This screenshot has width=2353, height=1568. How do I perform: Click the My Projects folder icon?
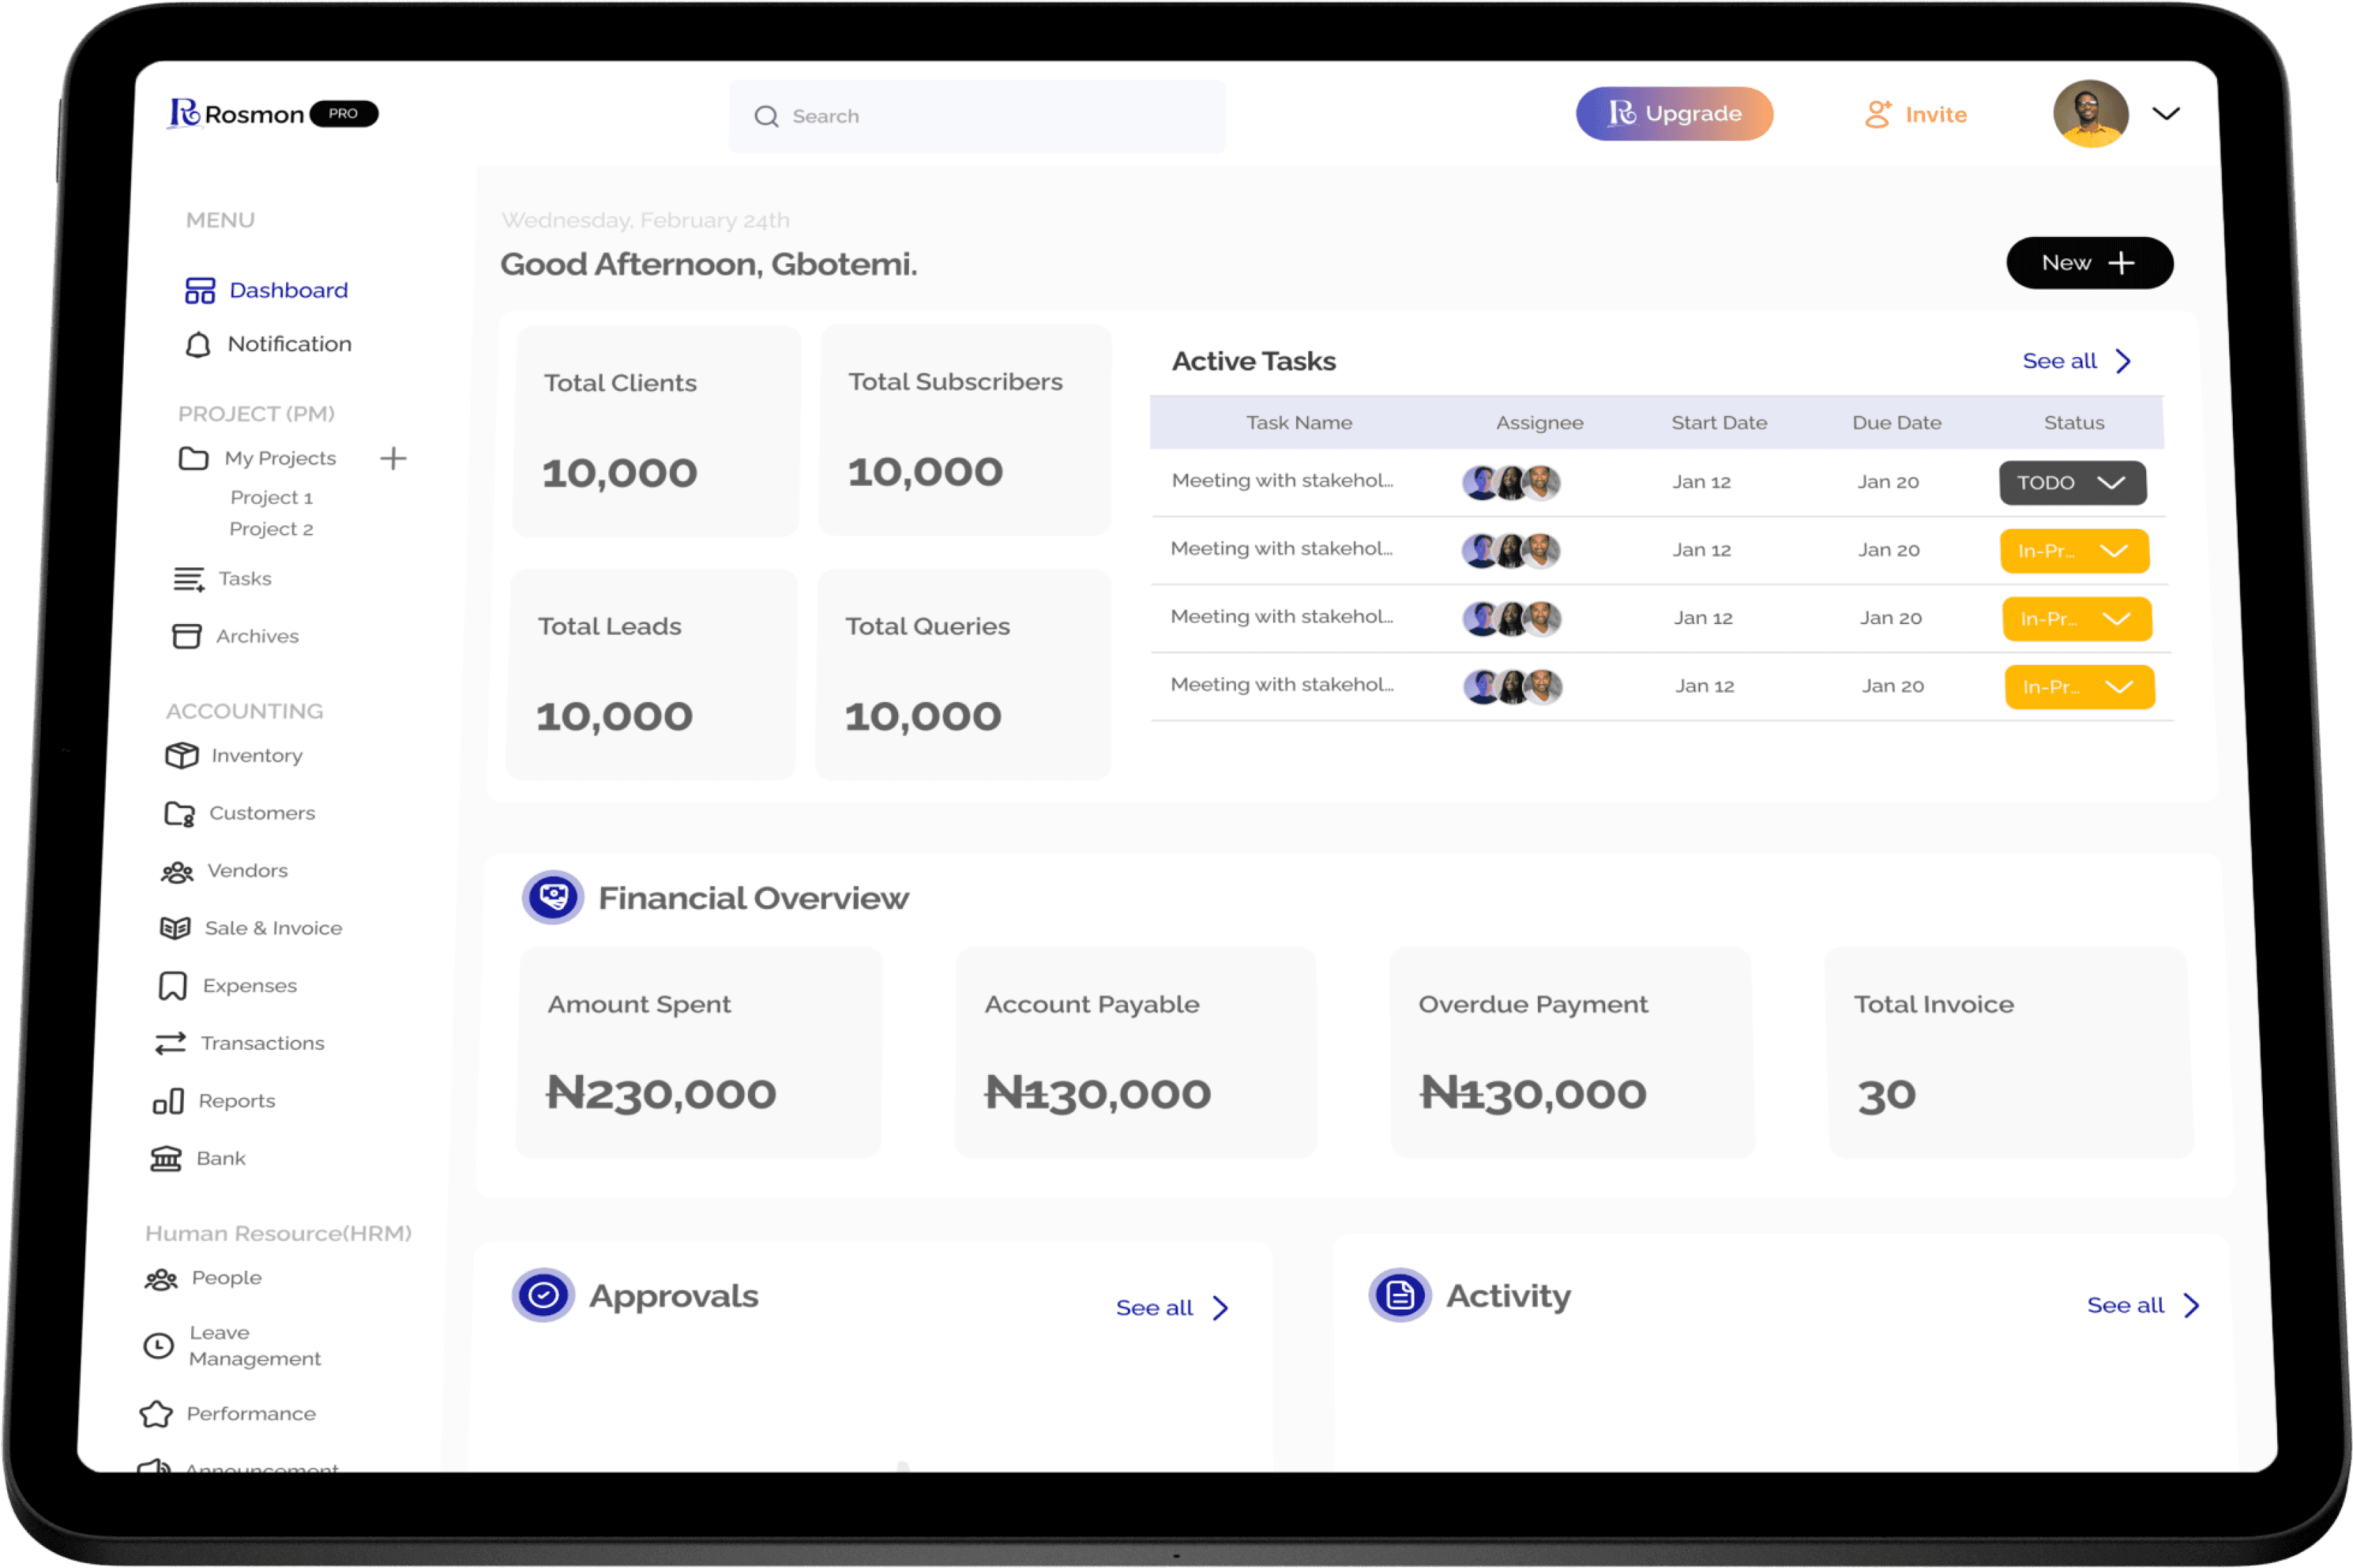pos(193,458)
